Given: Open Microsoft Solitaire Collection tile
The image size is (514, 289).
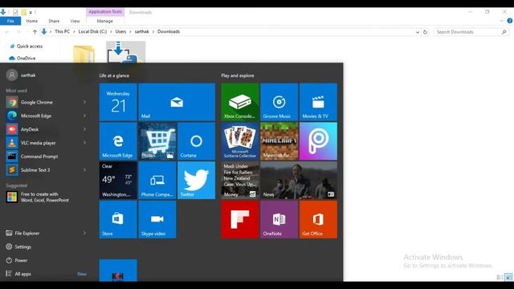Looking at the screenshot, I should 240,141.
